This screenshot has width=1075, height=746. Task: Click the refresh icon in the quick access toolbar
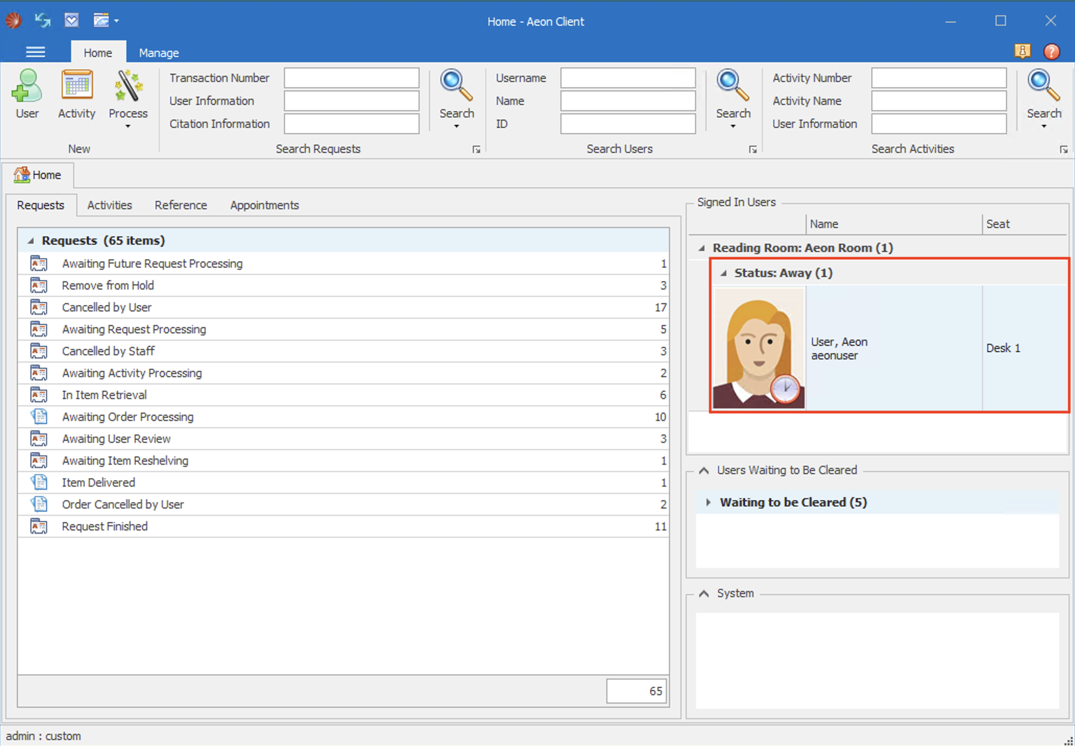42,20
